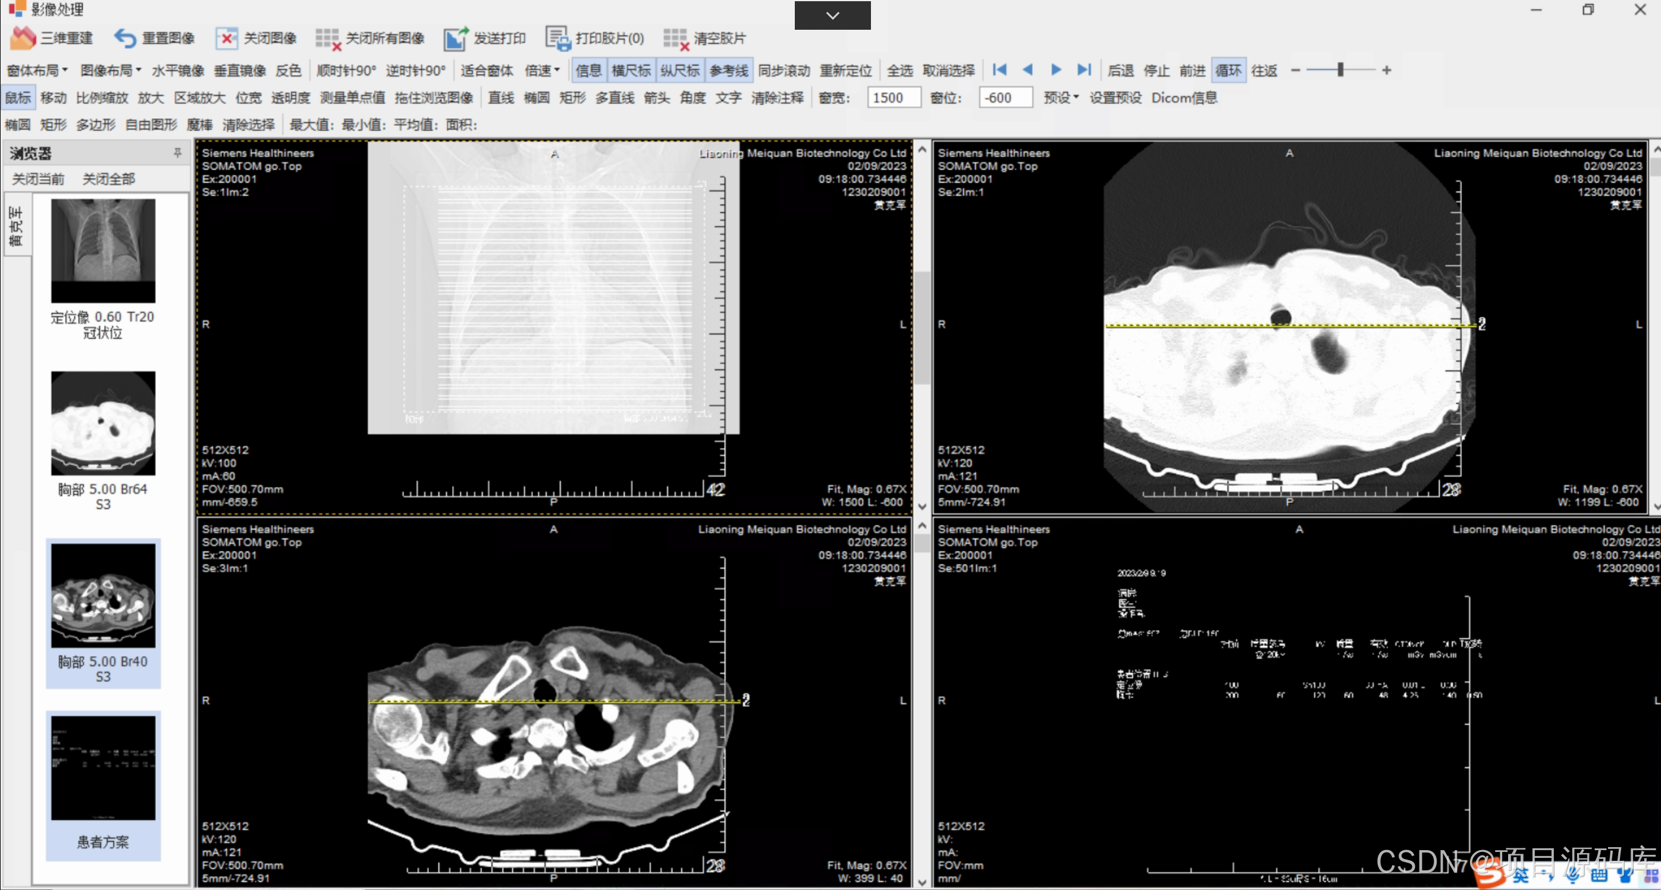Screen dimensions: 1661x890
Task: Click 清除注释 to clear annotations
Action: click(x=777, y=98)
